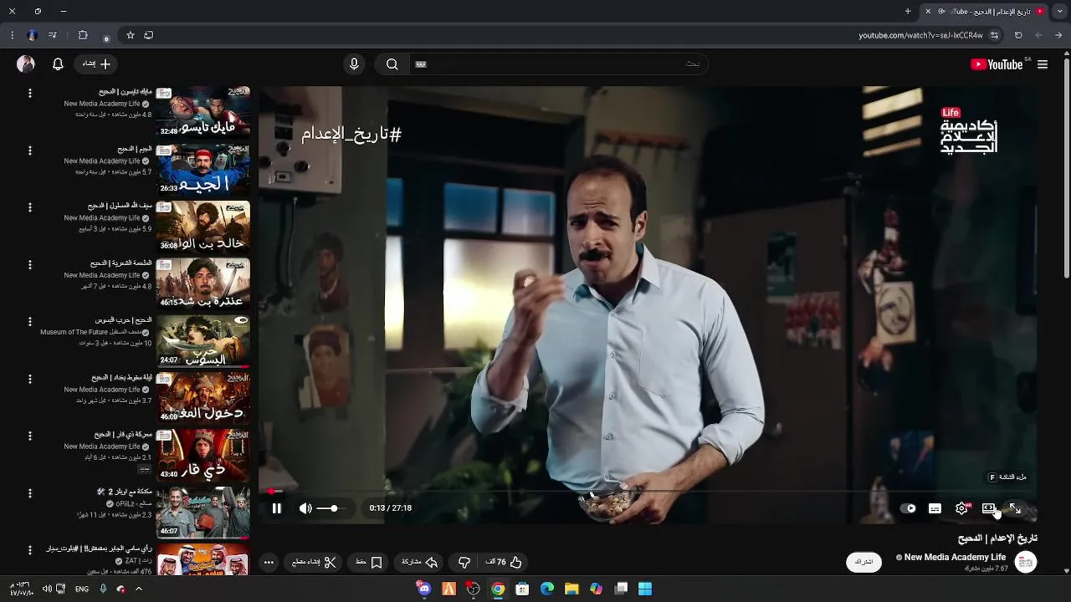Click the Chrome taskbar icon

(x=498, y=589)
